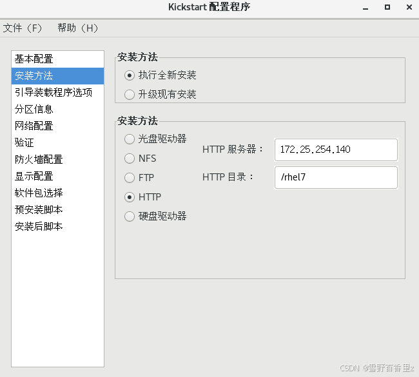
Task: Open the 预安装脚本 section
Action: [x=57, y=209]
